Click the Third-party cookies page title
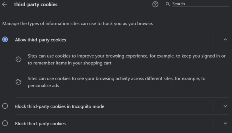The height and width of the screenshot is (133, 232). (35, 4)
